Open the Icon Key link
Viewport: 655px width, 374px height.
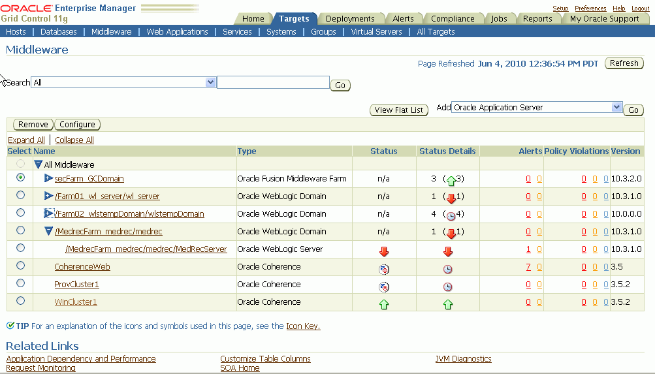303,326
